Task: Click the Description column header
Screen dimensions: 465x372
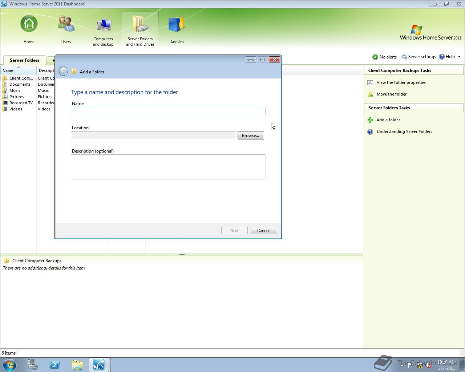Action: click(x=46, y=70)
